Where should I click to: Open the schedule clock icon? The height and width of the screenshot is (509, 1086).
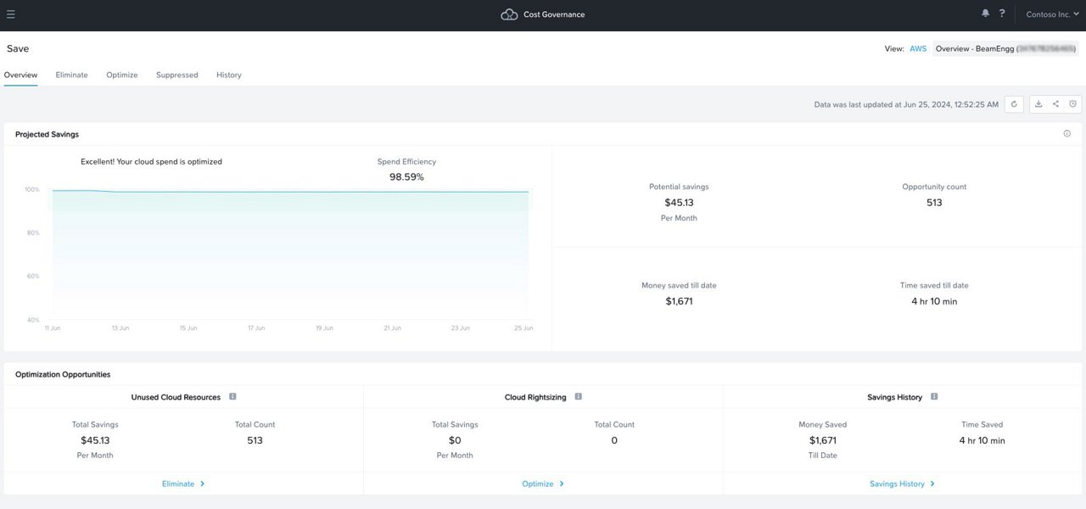pos(1072,103)
